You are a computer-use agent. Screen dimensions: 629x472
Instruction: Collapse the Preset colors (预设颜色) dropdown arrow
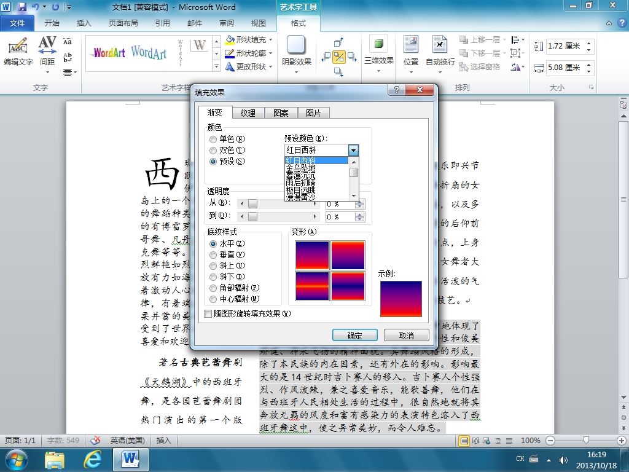click(353, 150)
